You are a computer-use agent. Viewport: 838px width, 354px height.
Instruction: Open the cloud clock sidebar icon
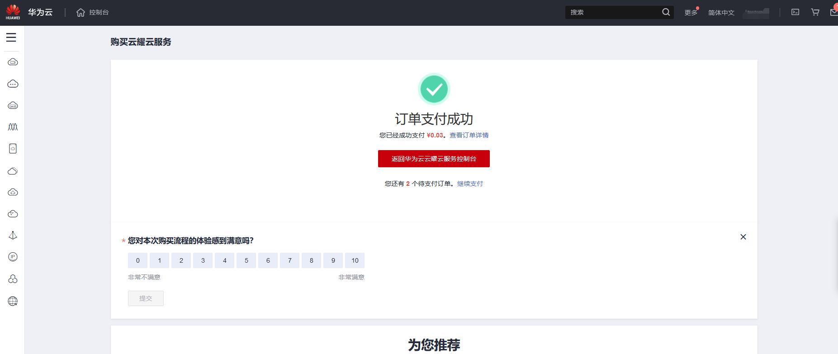13,214
